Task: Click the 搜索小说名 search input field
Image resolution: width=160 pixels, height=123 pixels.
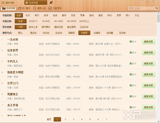Action: (142, 8)
